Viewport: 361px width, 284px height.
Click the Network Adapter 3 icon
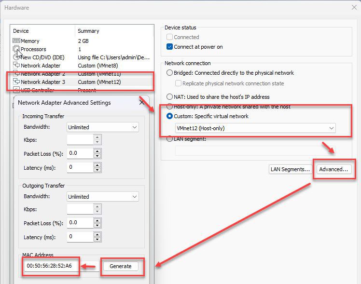coord(16,81)
